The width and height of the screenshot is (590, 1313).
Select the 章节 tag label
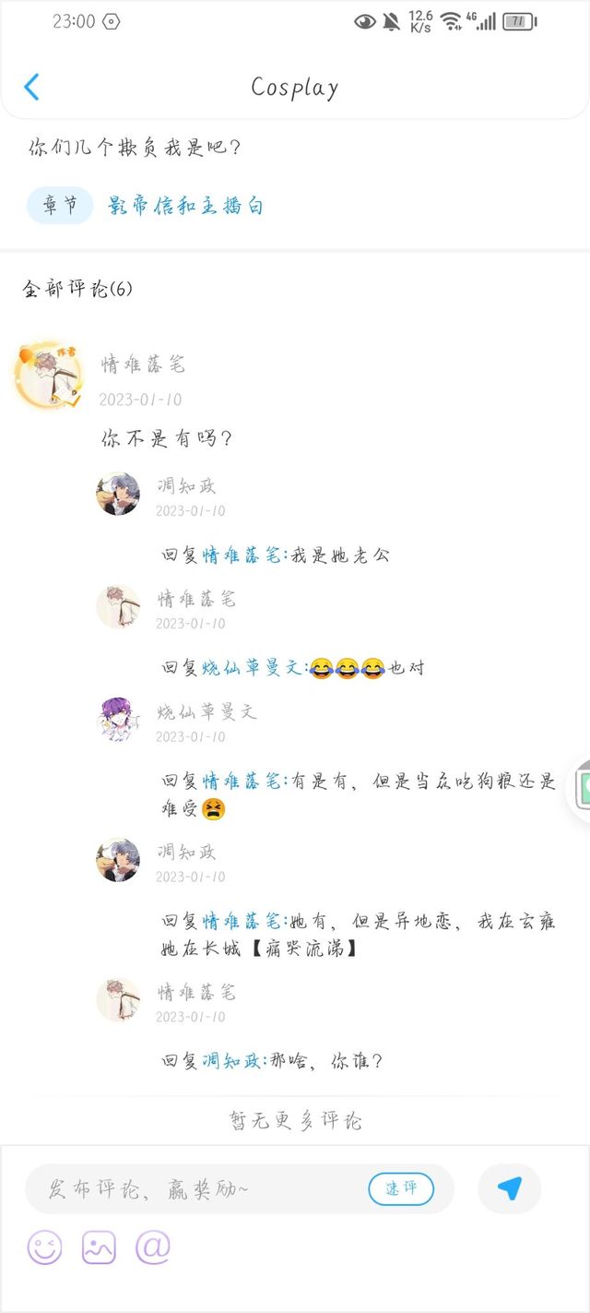click(60, 205)
